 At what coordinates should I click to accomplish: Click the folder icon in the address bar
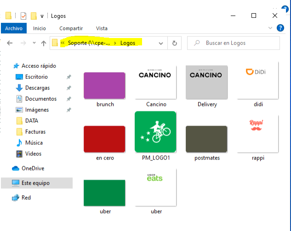[55, 43]
